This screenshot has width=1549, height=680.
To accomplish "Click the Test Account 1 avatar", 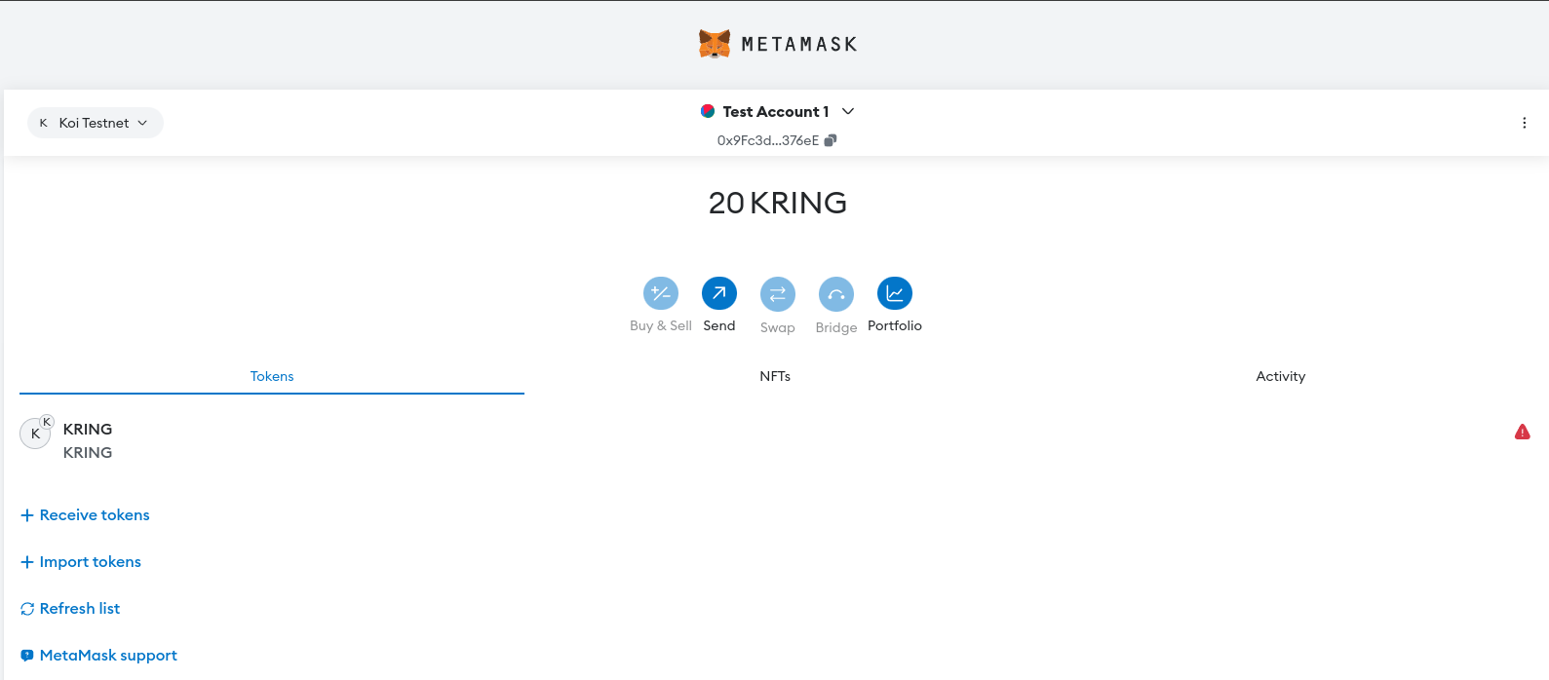I will point(708,111).
